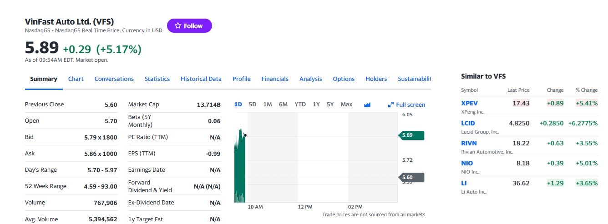Click the star icon in Follow button
Image resolution: width=608 pixels, height=224 pixels.
[x=178, y=26]
